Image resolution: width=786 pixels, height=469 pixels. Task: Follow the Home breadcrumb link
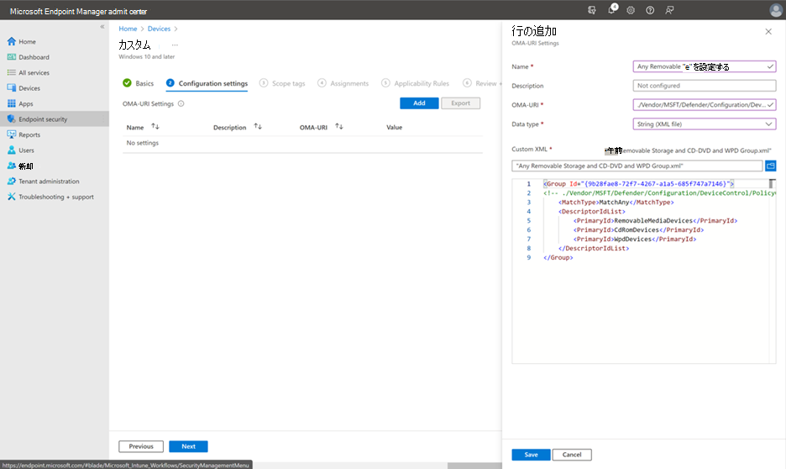(128, 29)
